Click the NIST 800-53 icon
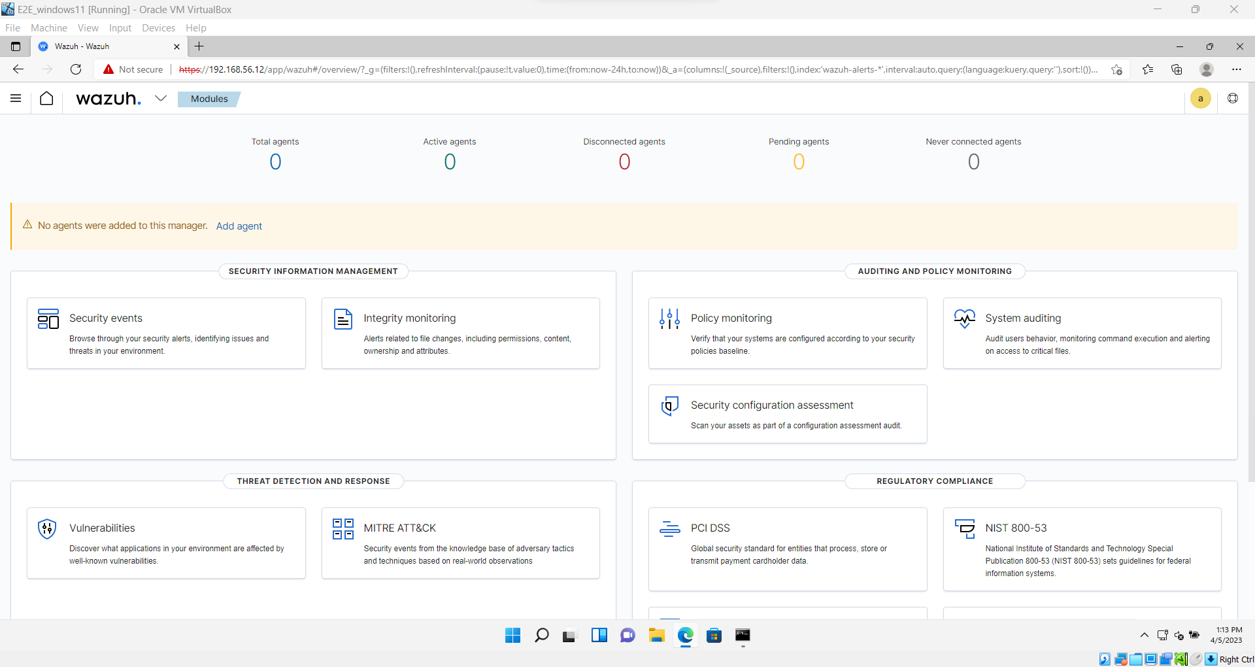The width and height of the screenshot is (1255, 667). tap(964, 530)
